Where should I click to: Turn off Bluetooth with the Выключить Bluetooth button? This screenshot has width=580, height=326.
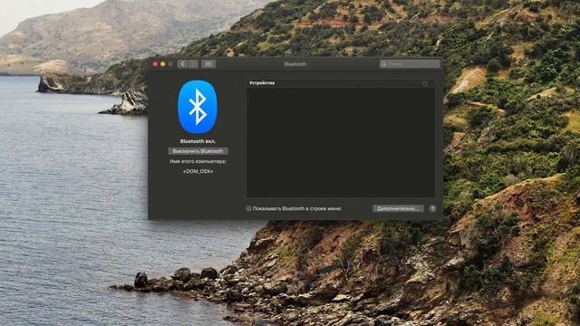click(198, 151)
